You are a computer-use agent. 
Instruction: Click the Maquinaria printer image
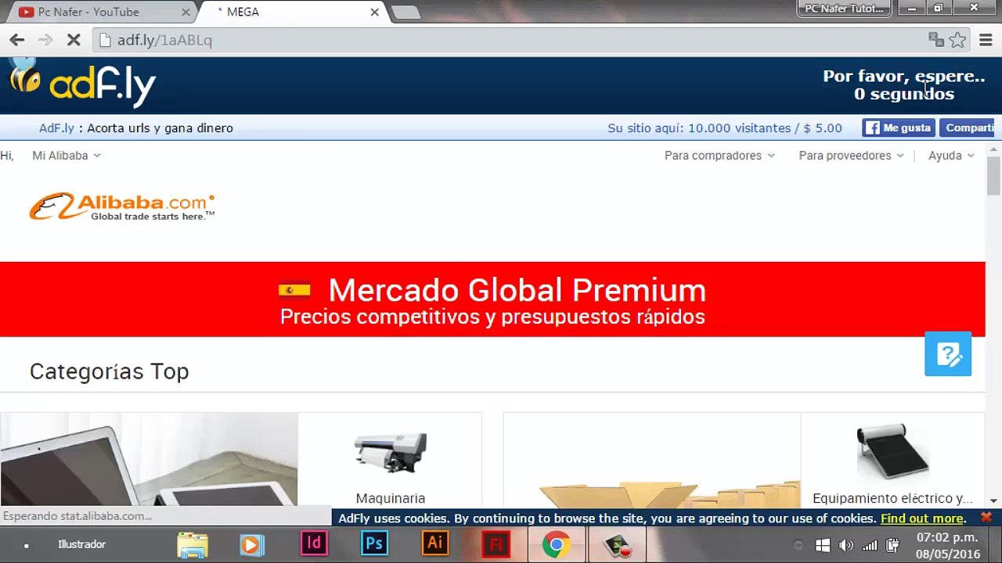coord(391,452)
